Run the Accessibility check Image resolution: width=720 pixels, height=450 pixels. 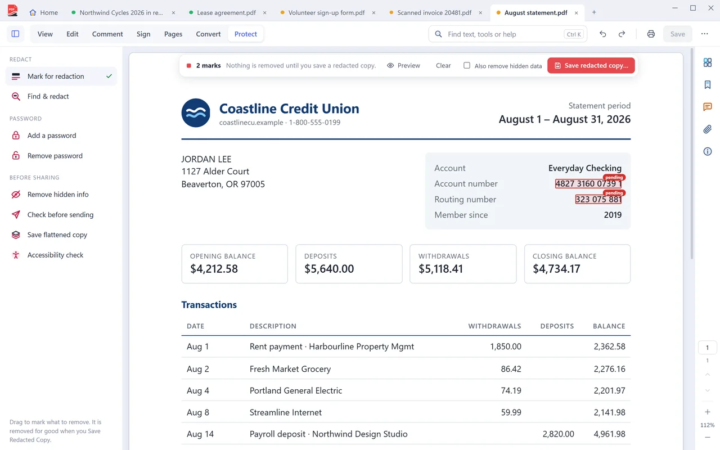(x=61, y=255)
